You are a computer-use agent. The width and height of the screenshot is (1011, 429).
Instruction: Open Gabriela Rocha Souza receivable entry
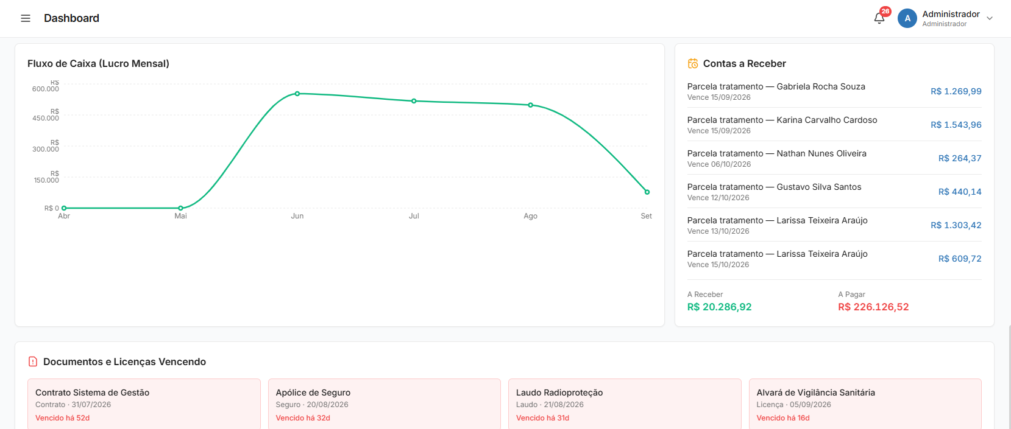pyautogui.click(x=834, y=91)
